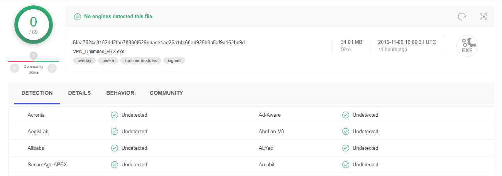This screenshot has width=502, height=176.
Task: Click the AhnLab-V3 engine name
Action: tap(271, 131)
